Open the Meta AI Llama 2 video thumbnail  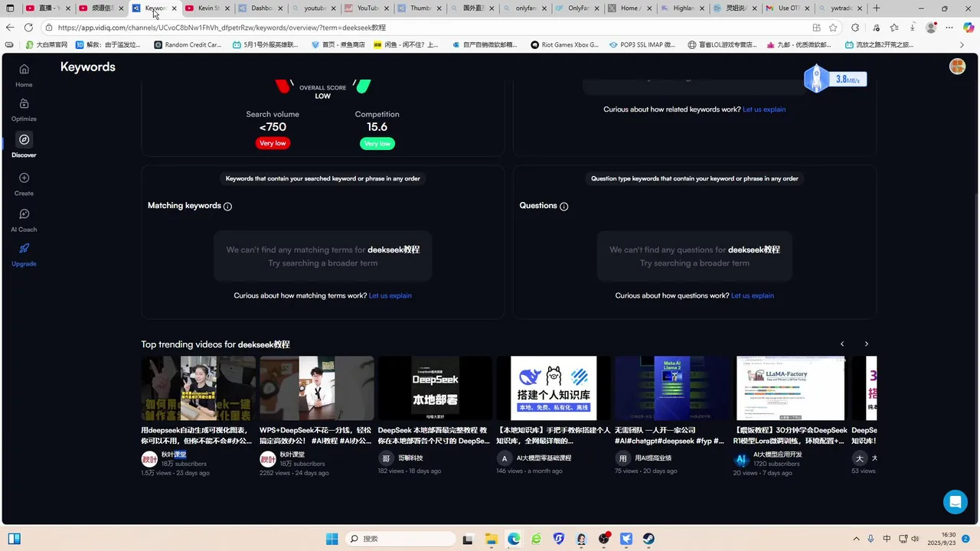672,388
